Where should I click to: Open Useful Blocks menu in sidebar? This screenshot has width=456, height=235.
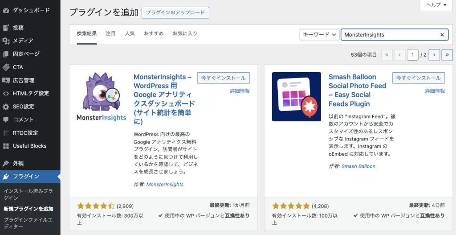click(30, 146)
